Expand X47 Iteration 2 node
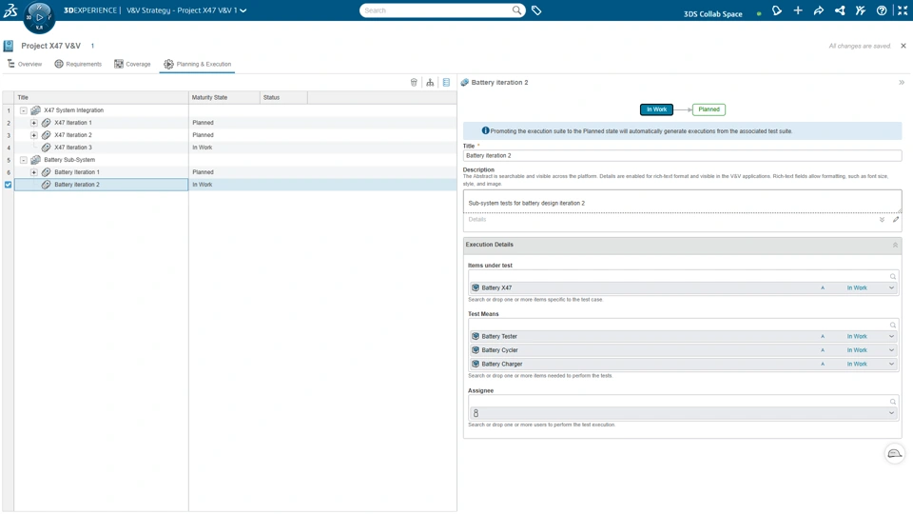The height and width of the screenshot is (514, 913). 34,134
